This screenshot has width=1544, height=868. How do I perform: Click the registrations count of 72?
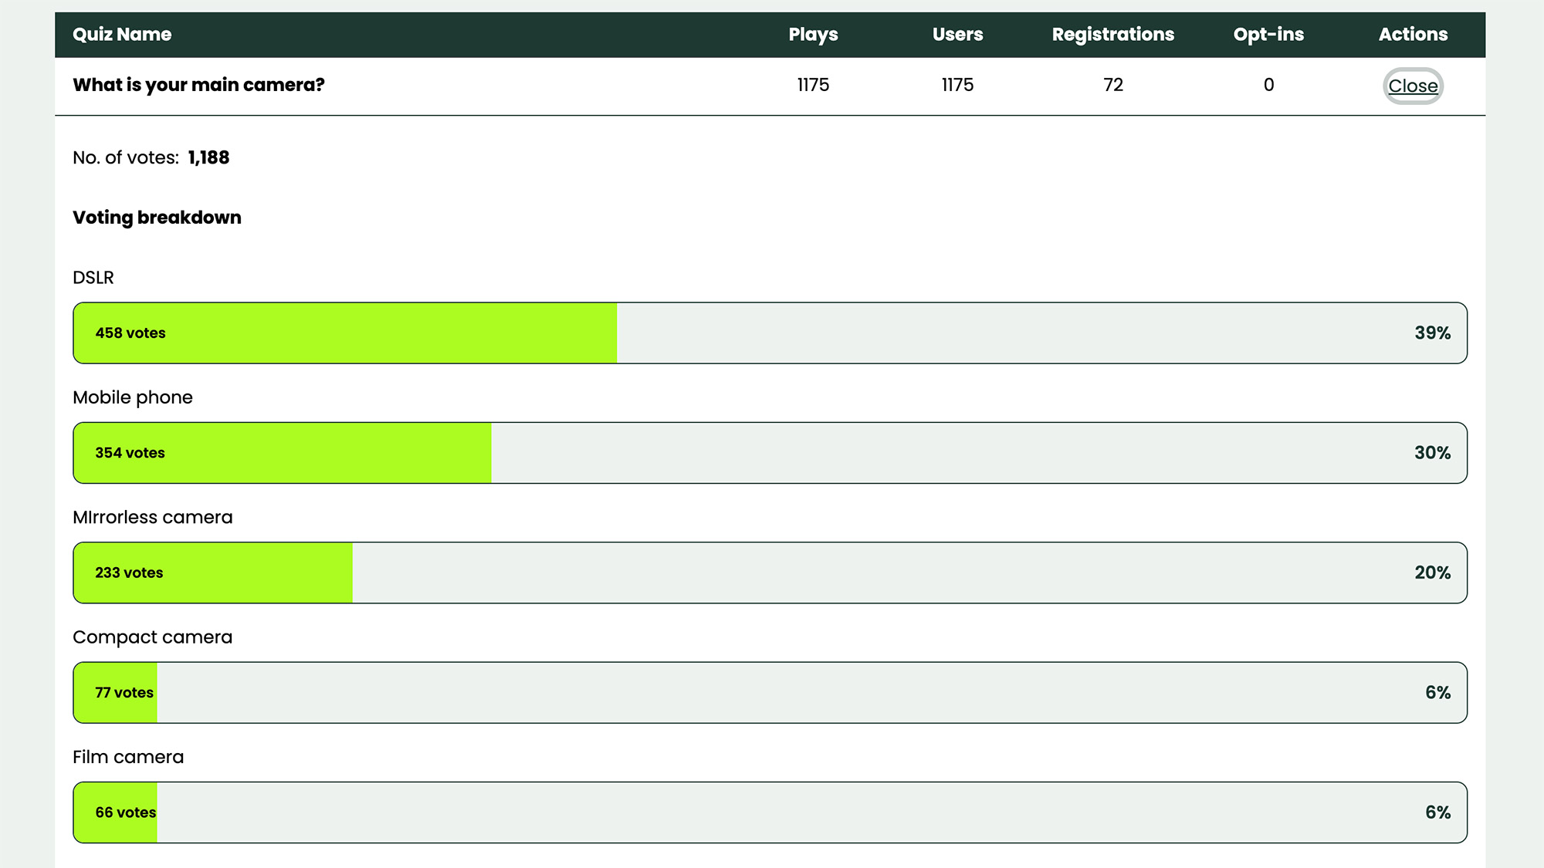pyautogui.click(x=1112, y=85)
